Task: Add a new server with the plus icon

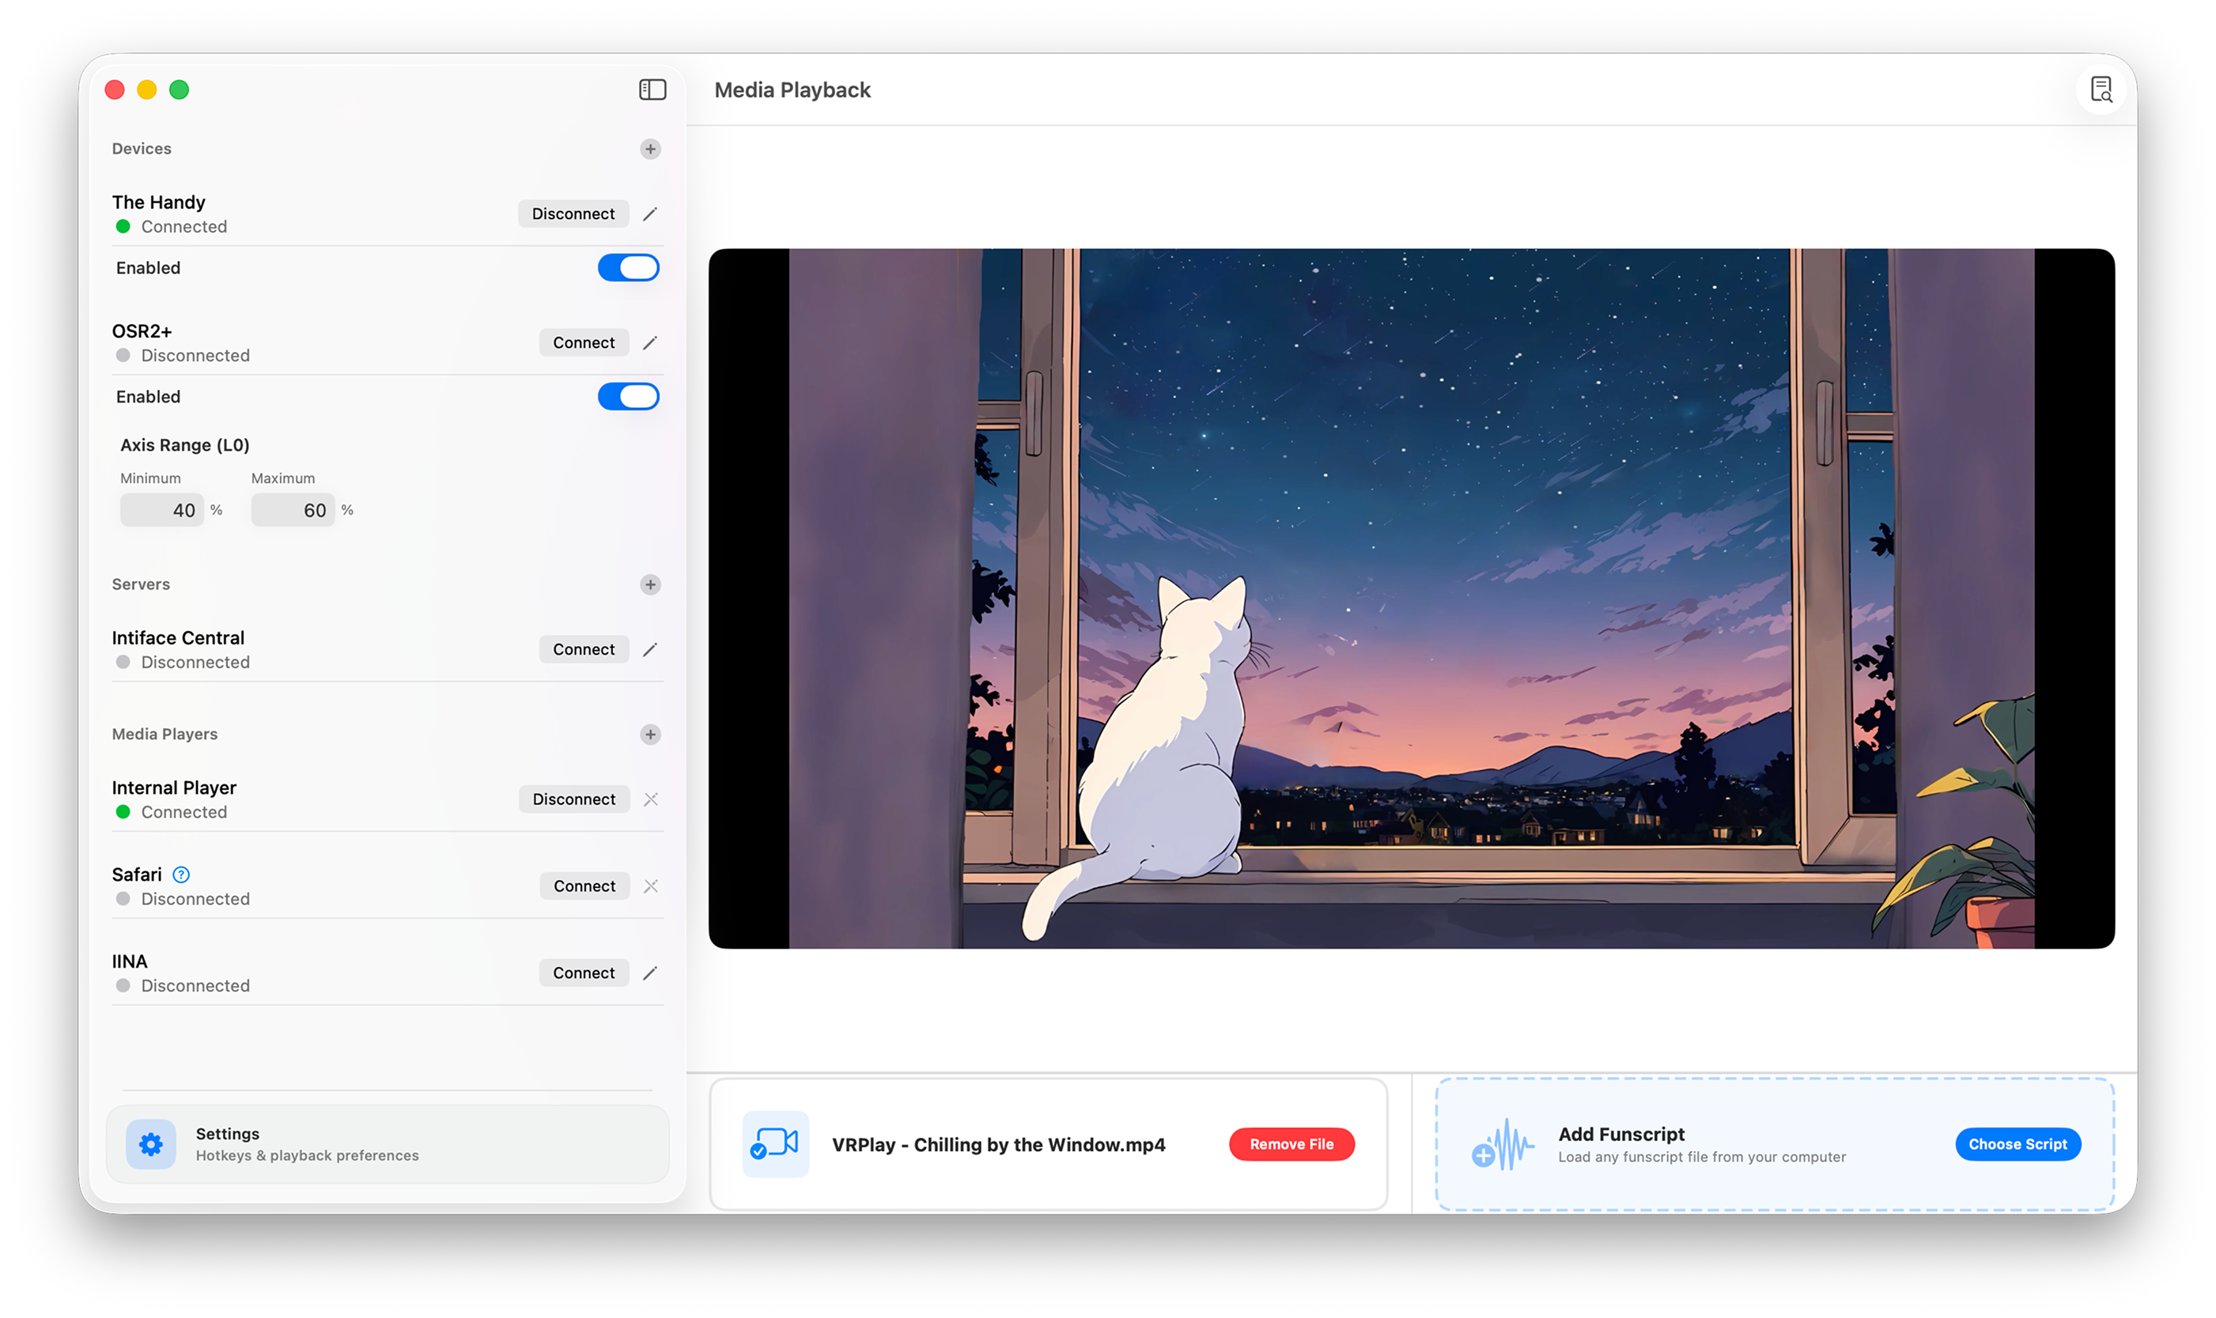Action: [651, 584]
